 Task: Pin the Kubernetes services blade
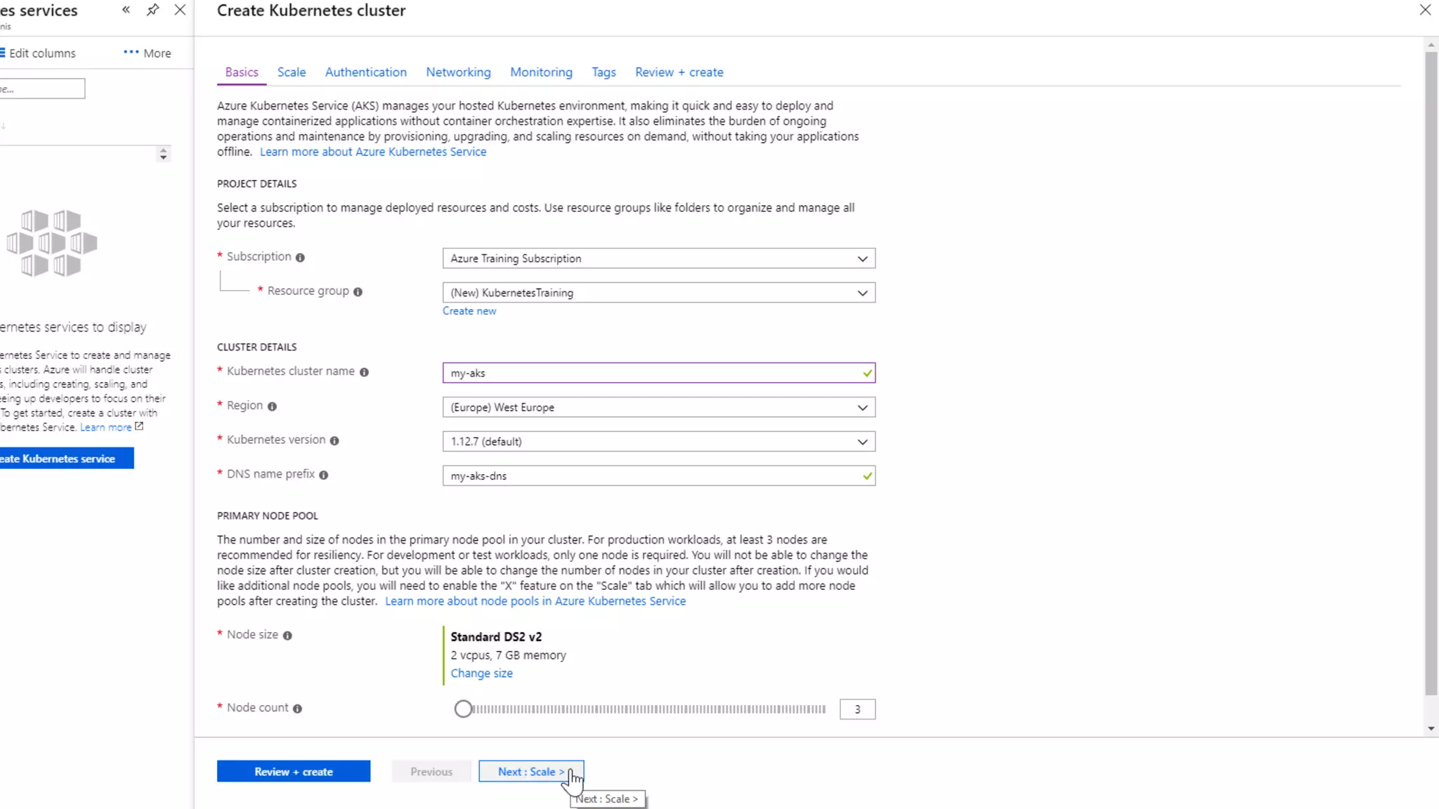pyautogui.click(x=152, y=10)
